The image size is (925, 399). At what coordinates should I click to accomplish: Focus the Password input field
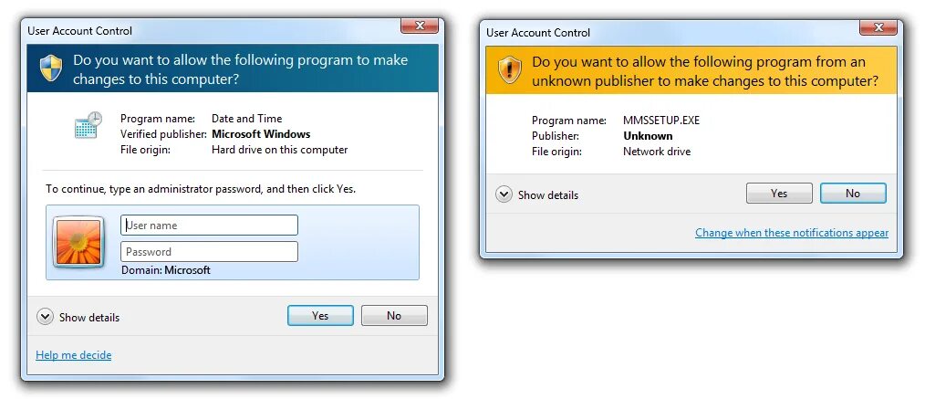[210, 252]
